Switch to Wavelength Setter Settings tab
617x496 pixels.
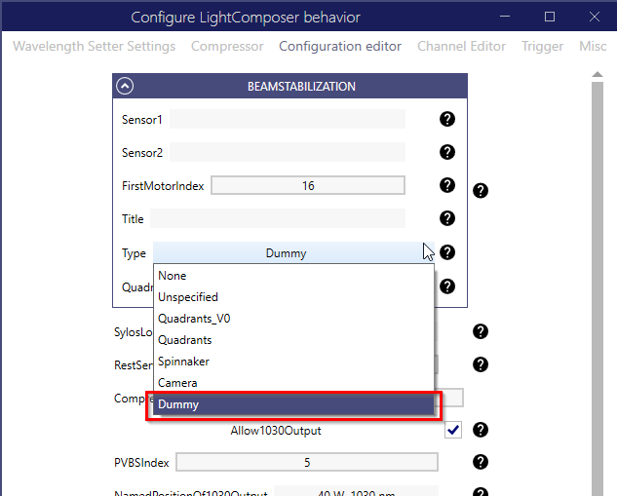point(94,47)
